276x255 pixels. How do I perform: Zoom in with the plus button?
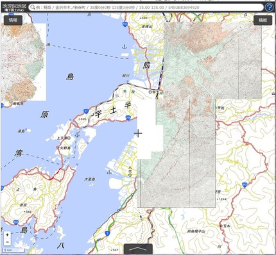pyautogui.click(x=7, y=234)
